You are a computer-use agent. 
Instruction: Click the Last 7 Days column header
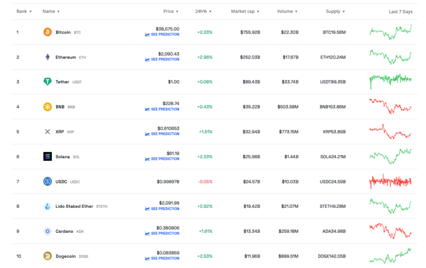coord(400,12)
